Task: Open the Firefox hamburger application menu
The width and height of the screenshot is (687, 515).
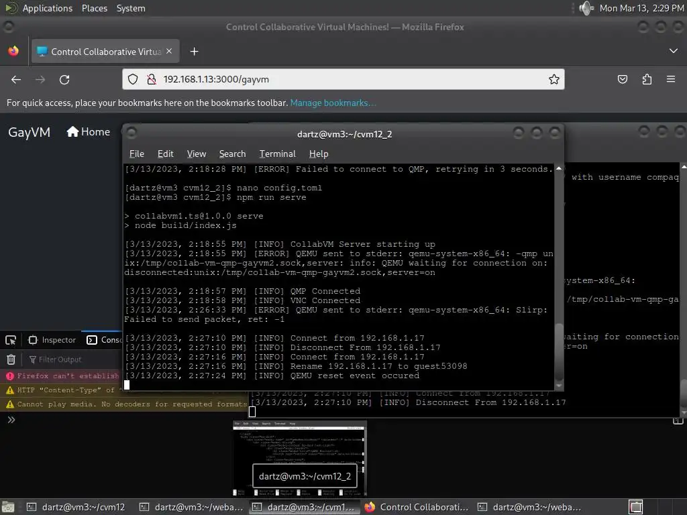Action: coord(671,79)
